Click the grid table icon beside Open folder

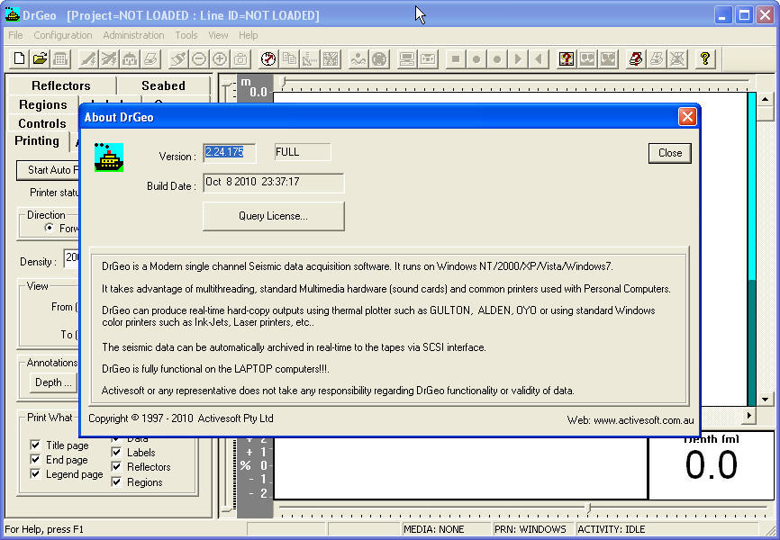click(60, 58)
